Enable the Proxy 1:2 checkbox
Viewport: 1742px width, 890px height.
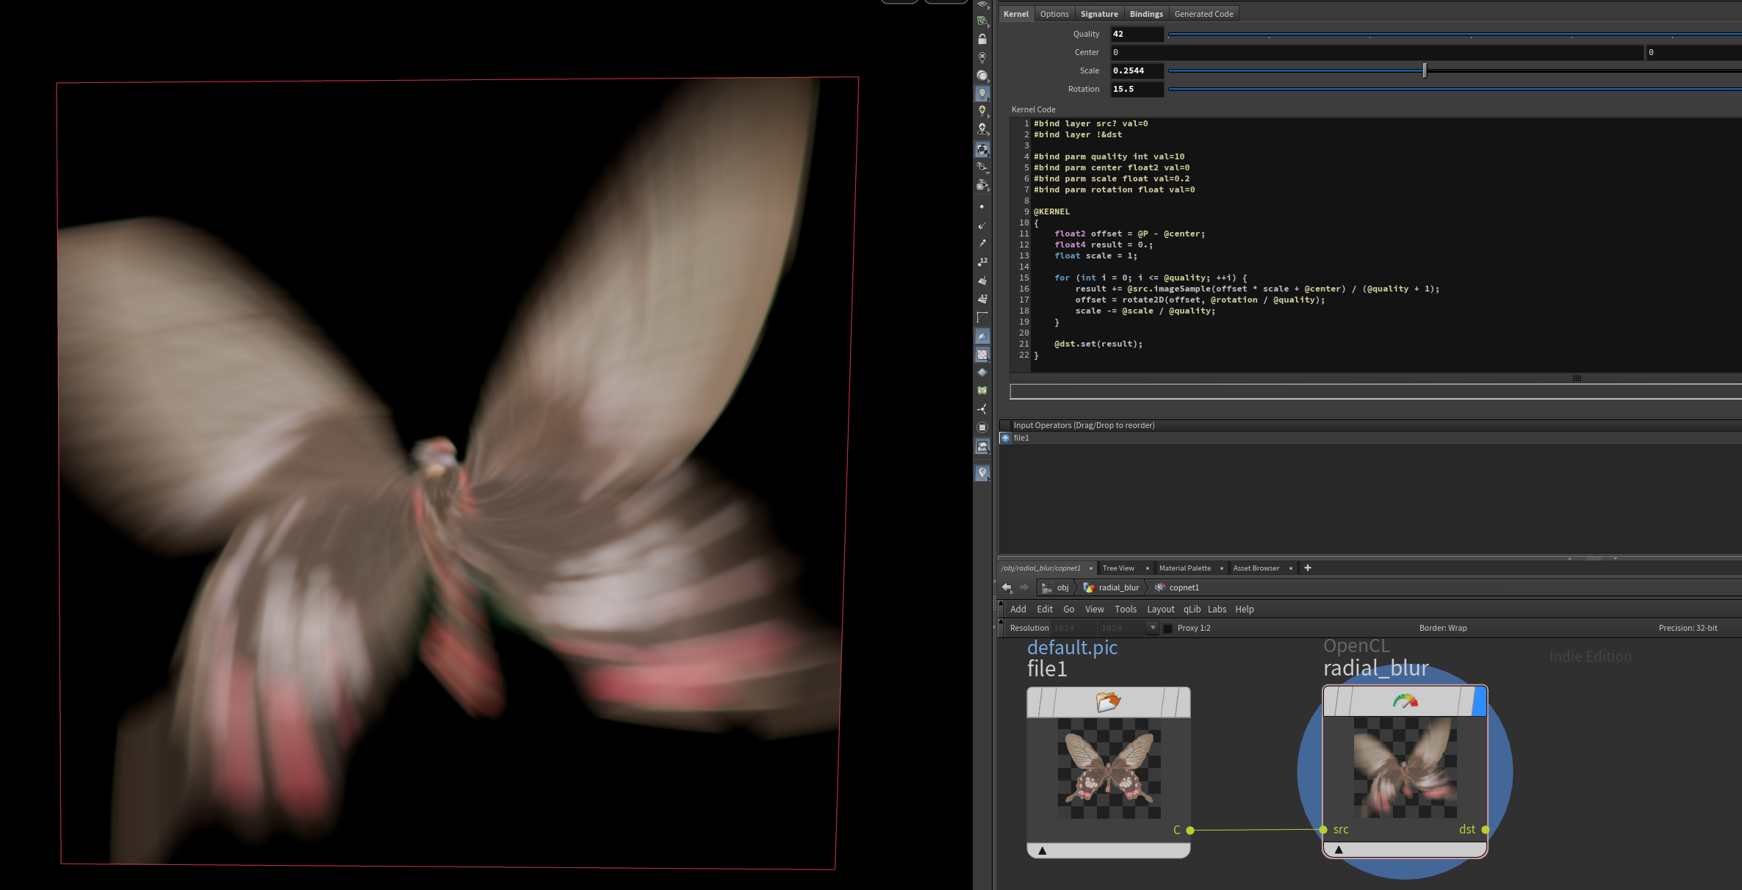[x=1168, y=629]
